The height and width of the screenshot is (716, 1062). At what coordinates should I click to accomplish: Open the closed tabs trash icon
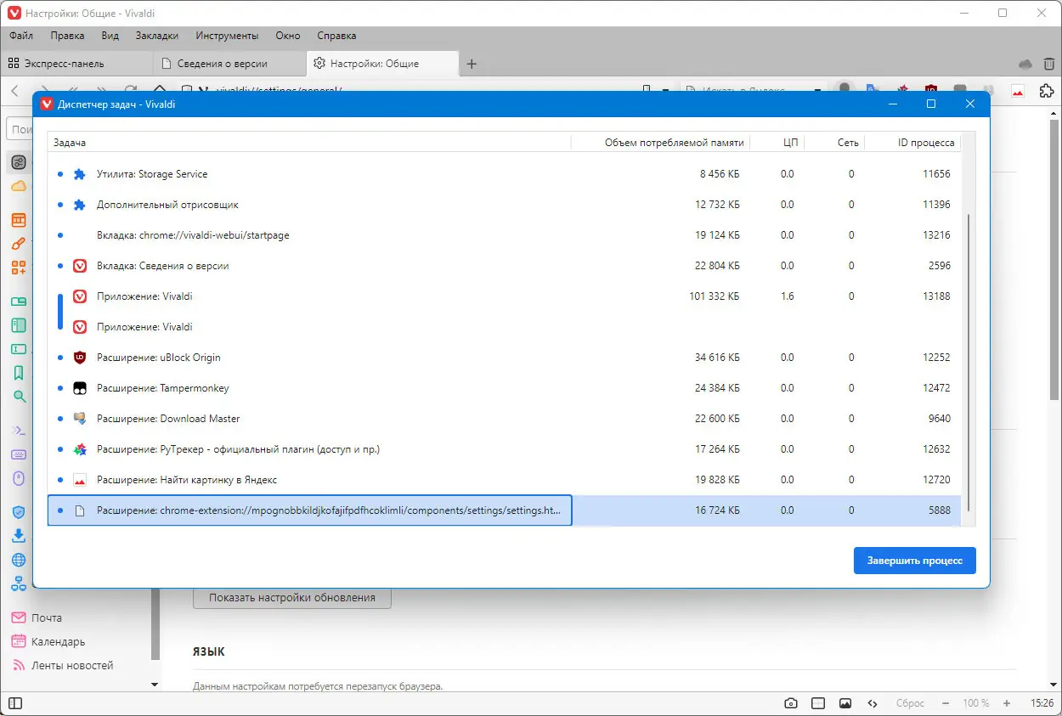coord(1049,64)
